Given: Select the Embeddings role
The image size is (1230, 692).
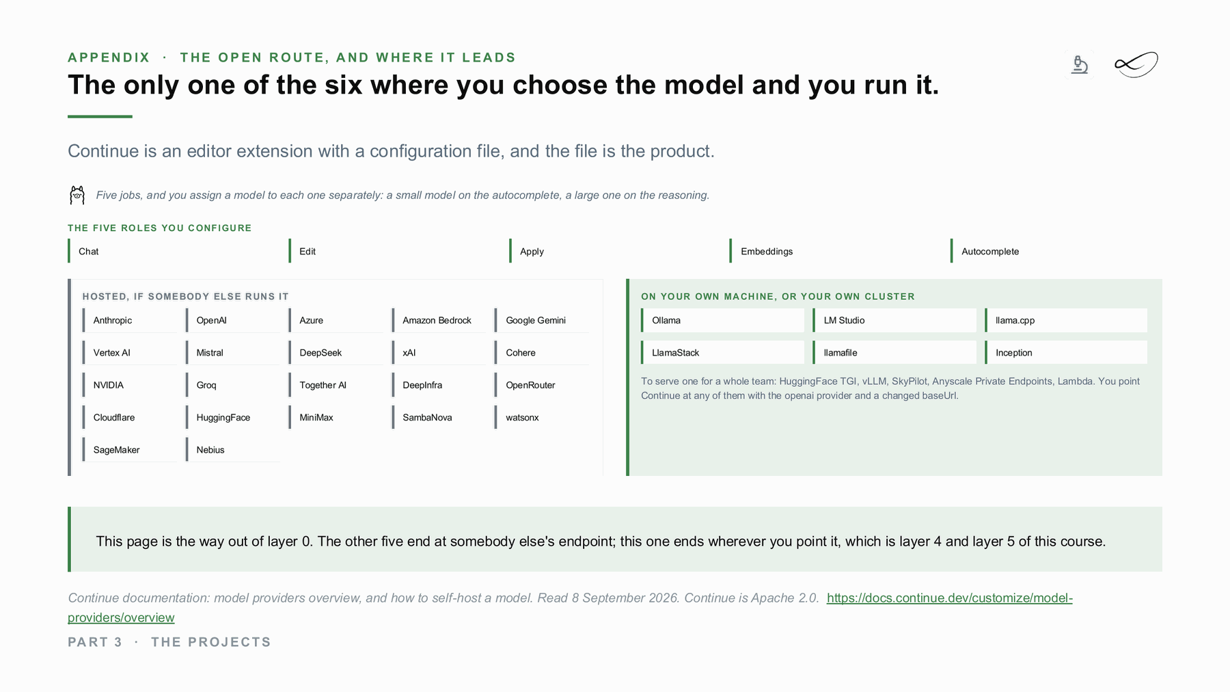Looking at the screenshot, I should click(836, 251).
